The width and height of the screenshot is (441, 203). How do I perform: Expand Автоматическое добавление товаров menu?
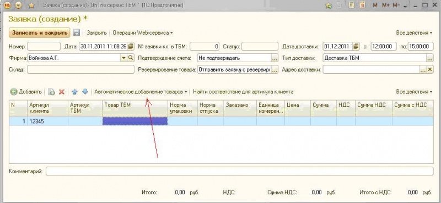point(141,92)
